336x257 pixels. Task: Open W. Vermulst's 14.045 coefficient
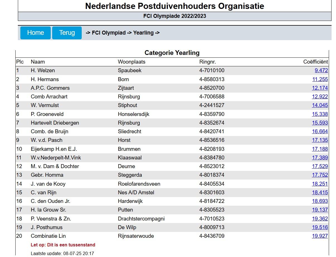tap(320, 105)
